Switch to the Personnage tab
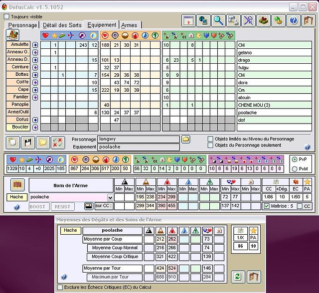The width and height of the screenshot is (319, 293). (x=22, y=25)
